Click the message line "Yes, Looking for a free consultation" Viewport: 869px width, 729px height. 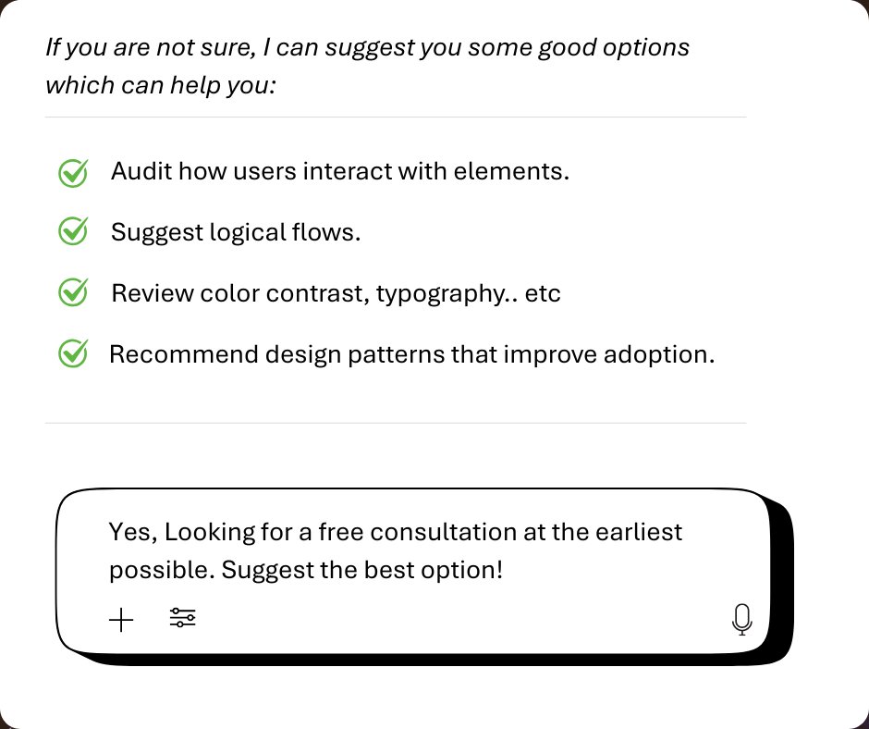point(395,532)
